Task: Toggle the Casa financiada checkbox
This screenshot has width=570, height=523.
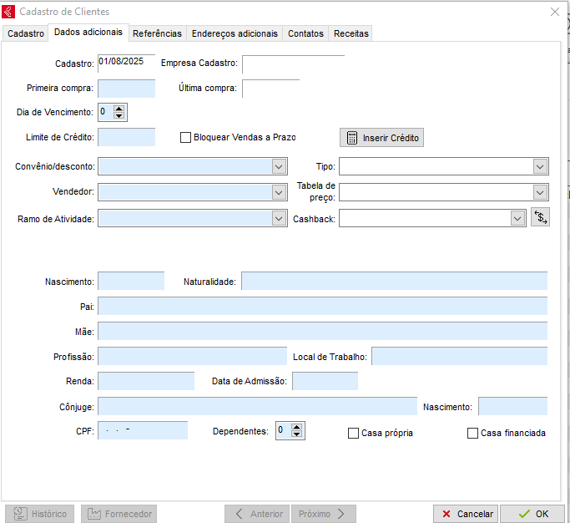Action: (x=473, y=434)
